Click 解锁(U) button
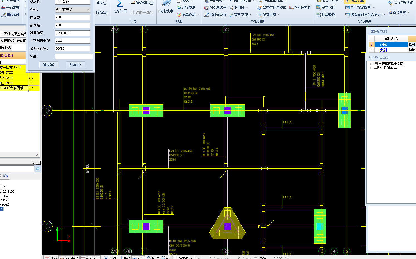The image size is (416, 259). [x=102, y=13]
